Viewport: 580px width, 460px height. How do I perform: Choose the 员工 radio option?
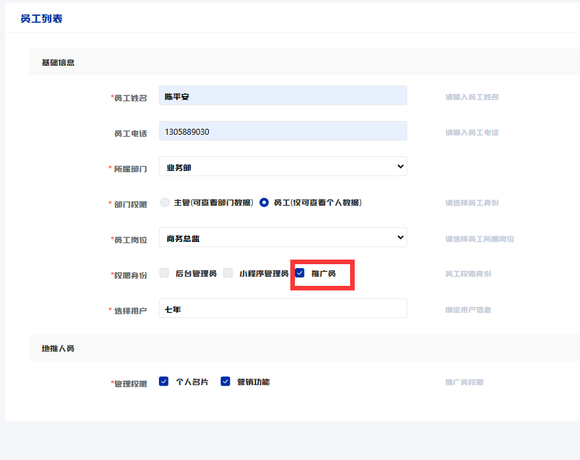click(x=264, y=202)
